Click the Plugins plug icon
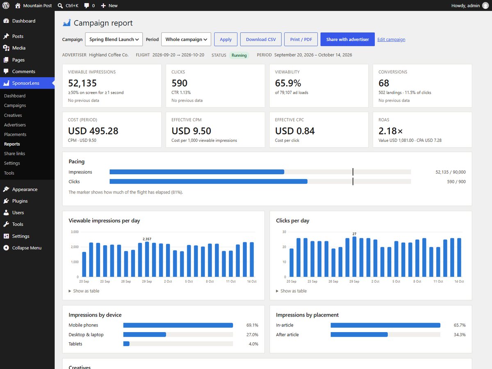Viewport: 492px width, 369px height. [x=6, y=201]
